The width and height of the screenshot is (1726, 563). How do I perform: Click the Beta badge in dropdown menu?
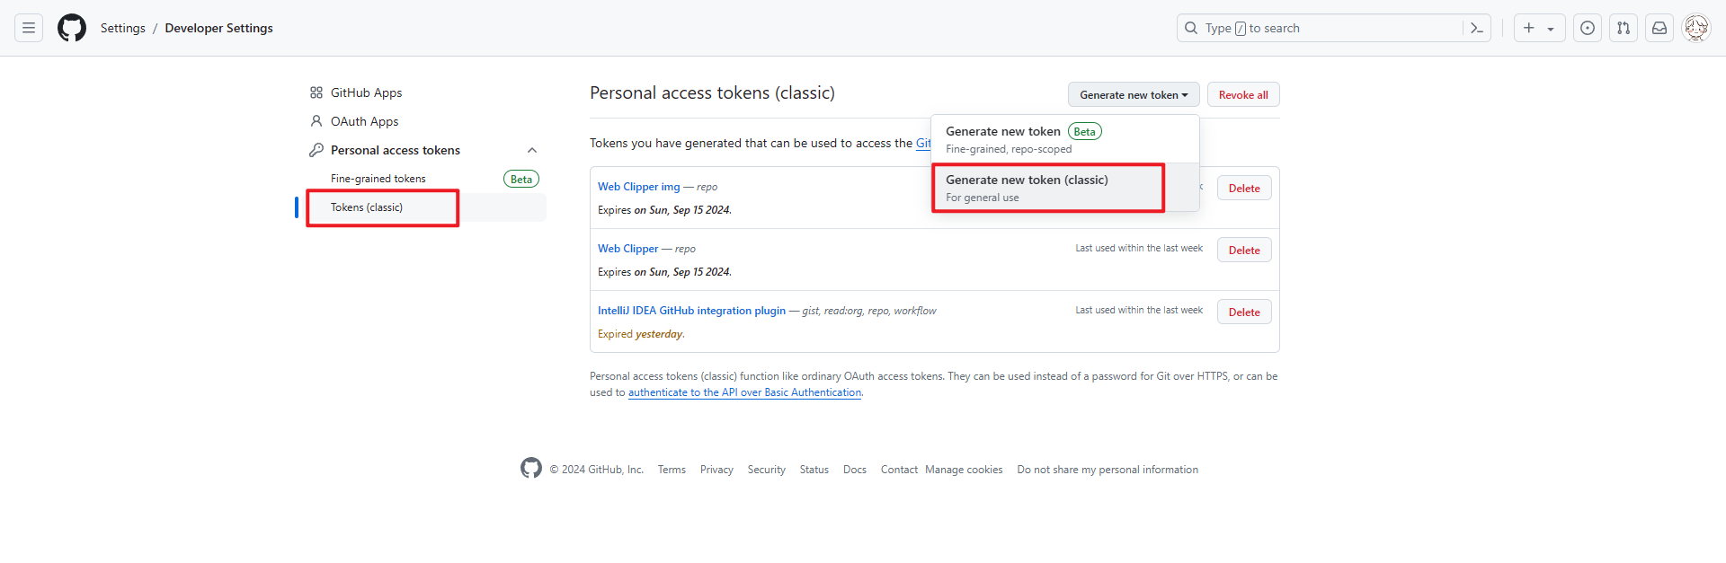click(x=1085, y=131)
